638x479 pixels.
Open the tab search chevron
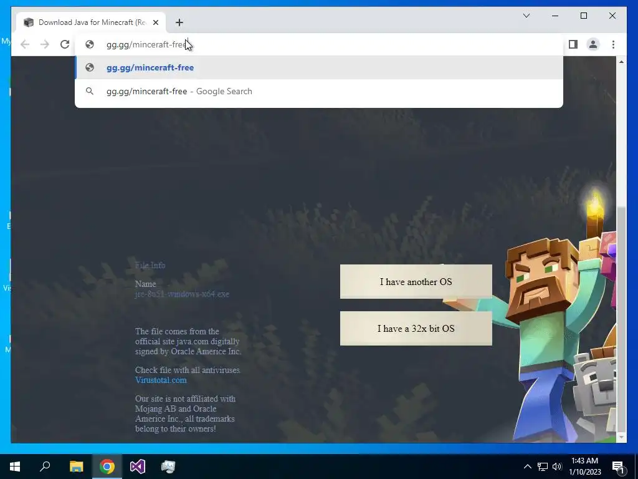click(x=526, y=16)
